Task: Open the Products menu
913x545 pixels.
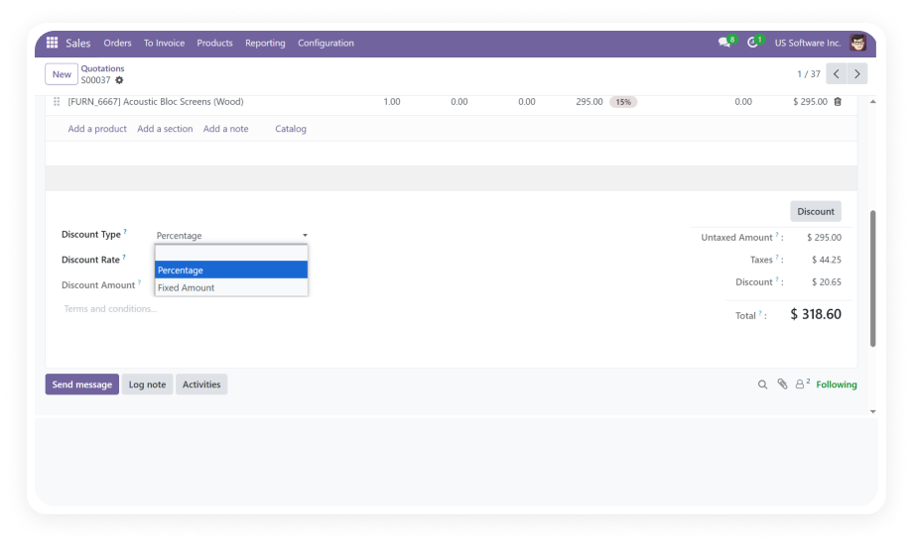Action: [215, 43]
